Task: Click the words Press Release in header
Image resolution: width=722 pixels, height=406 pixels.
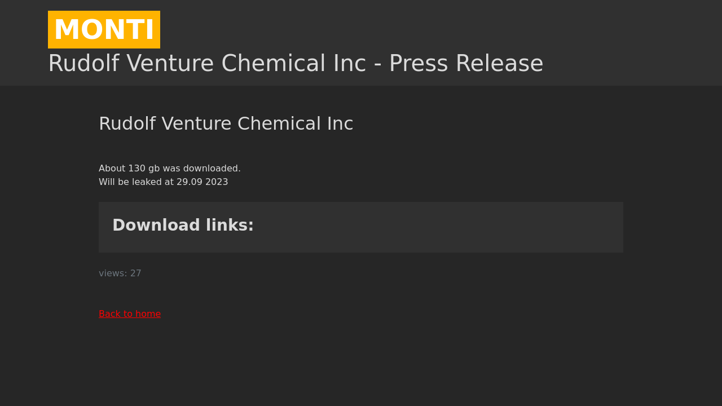Action: tap(466, 64)
